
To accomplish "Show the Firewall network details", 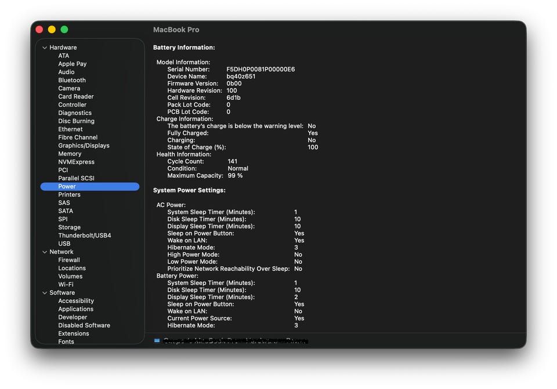I will [69, 260].
